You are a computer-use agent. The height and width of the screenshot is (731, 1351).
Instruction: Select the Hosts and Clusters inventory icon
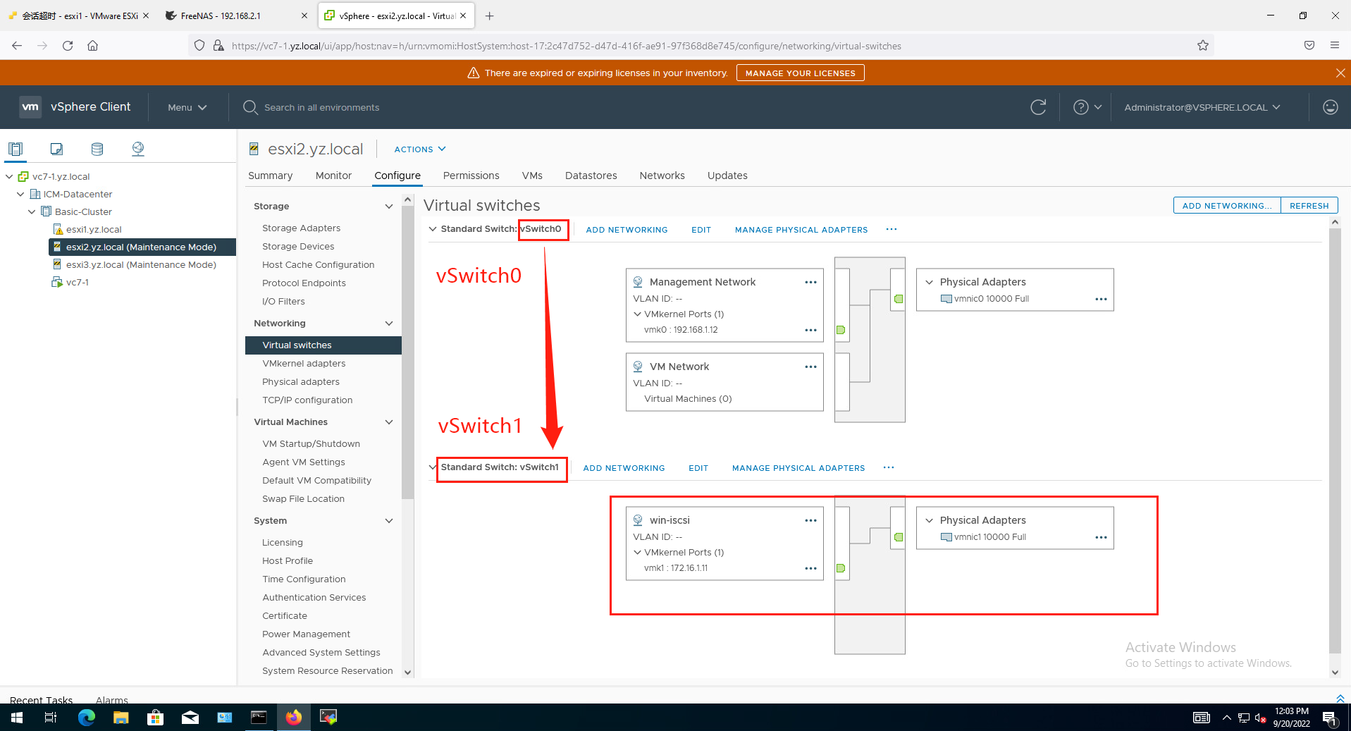[16, 148]
